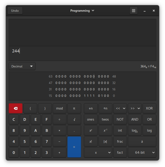
Task: Click the Undo button
Action: (15, 11)
